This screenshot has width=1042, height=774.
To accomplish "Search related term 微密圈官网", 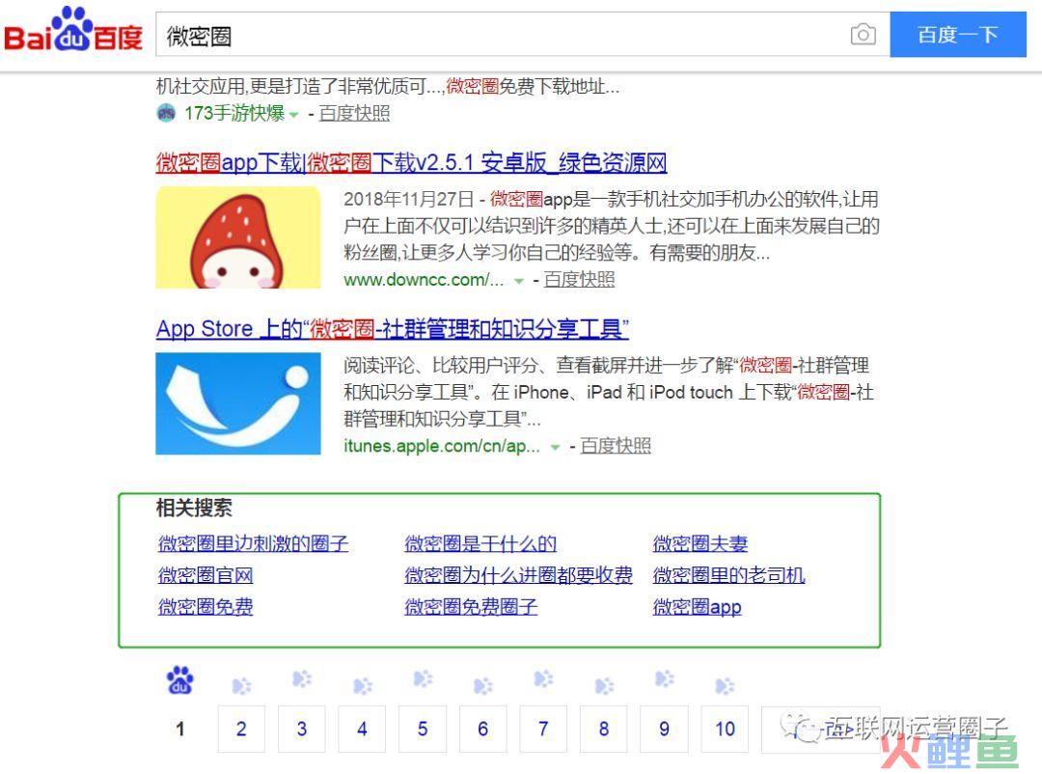I will 206,575.
